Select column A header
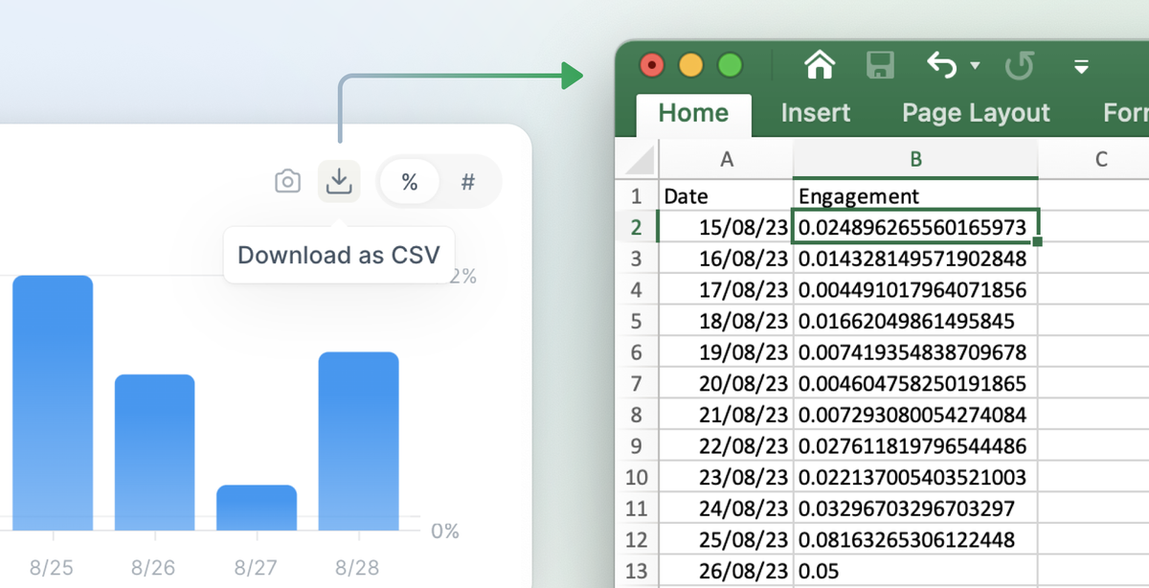 [x=726, y=160]
